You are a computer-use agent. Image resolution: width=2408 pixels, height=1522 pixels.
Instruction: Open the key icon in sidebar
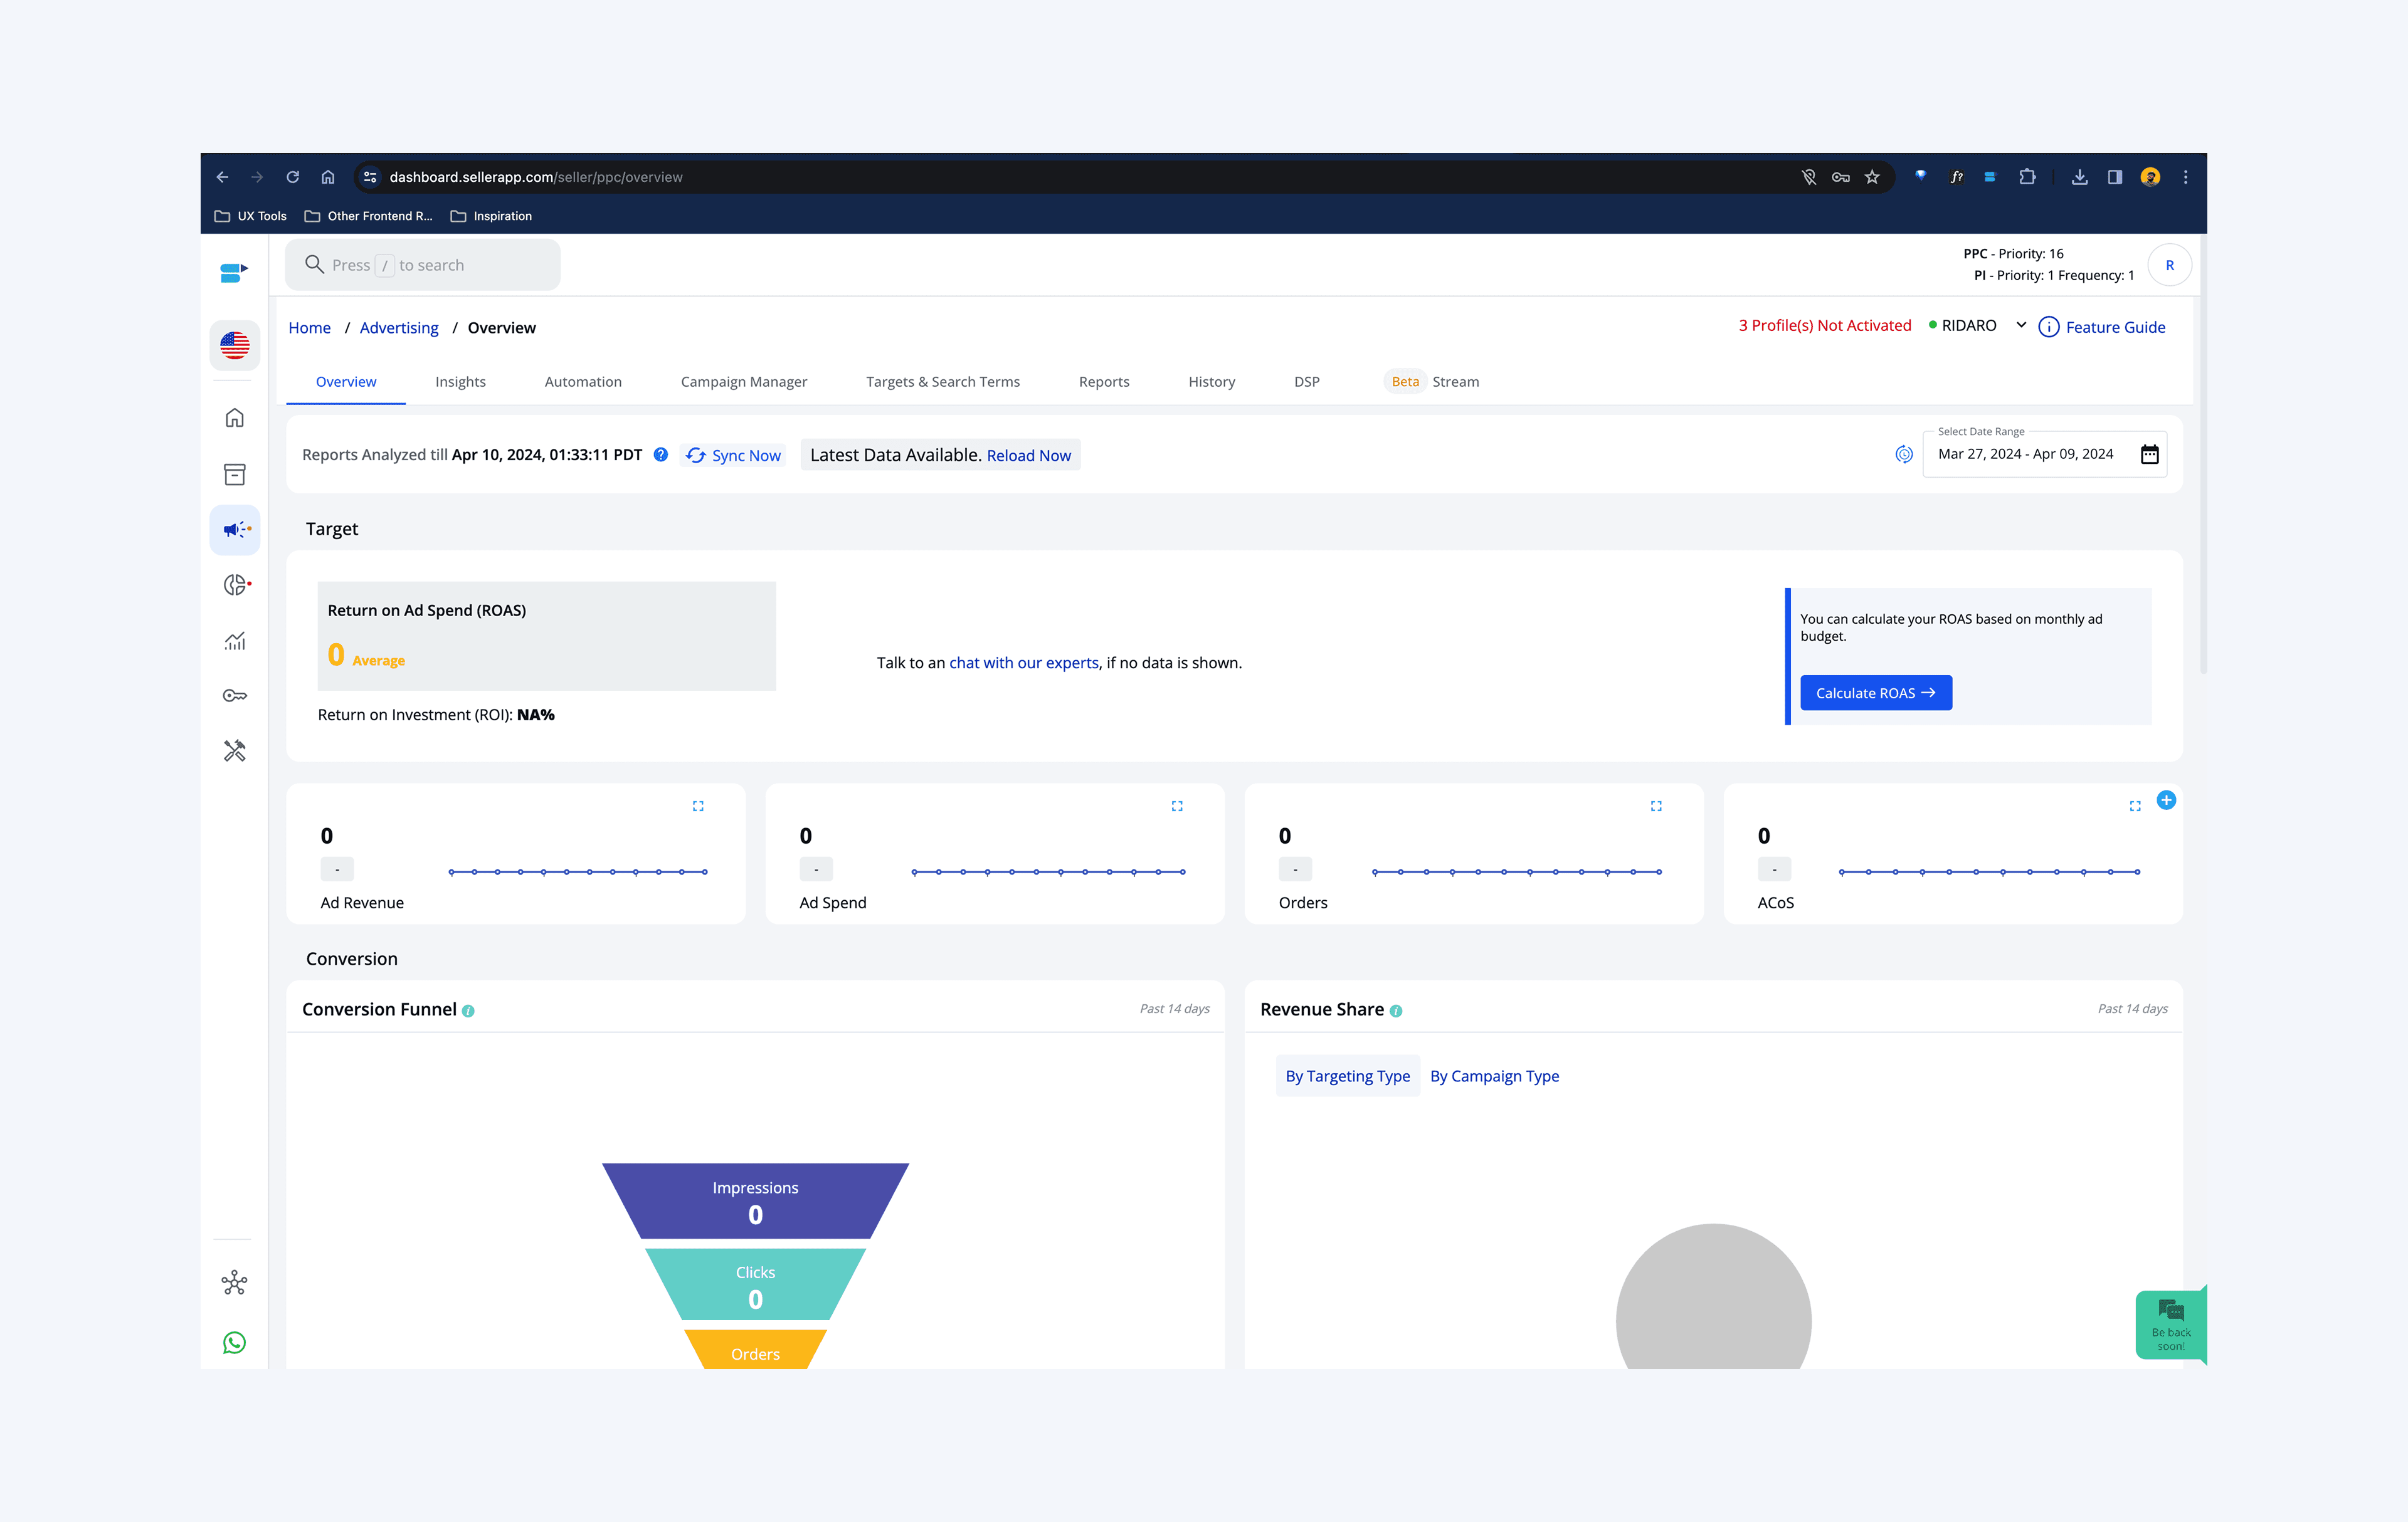(235, 696)
